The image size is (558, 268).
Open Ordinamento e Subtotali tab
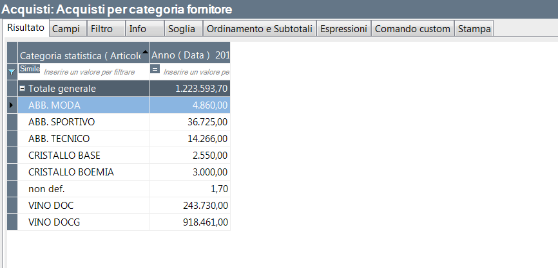point(260,29)
